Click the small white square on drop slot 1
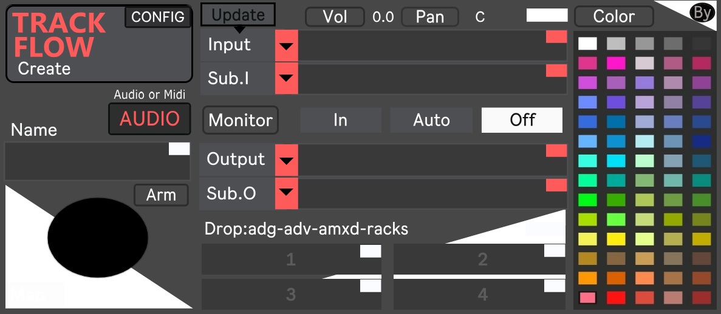Screen dimensions: 721x314 (x=371, y=251)
